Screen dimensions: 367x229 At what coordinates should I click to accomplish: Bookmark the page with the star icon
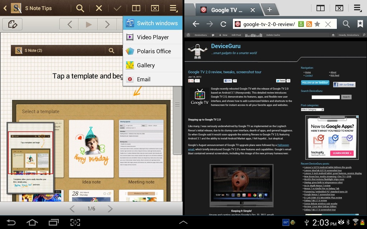pos(317,24)
